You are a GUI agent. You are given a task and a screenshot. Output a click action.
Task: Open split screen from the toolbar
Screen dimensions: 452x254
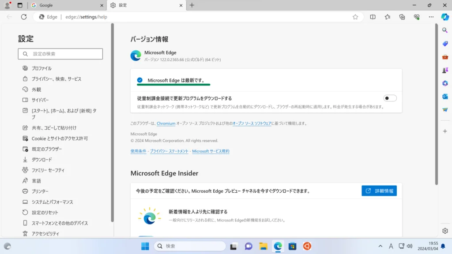click(373, 17)
